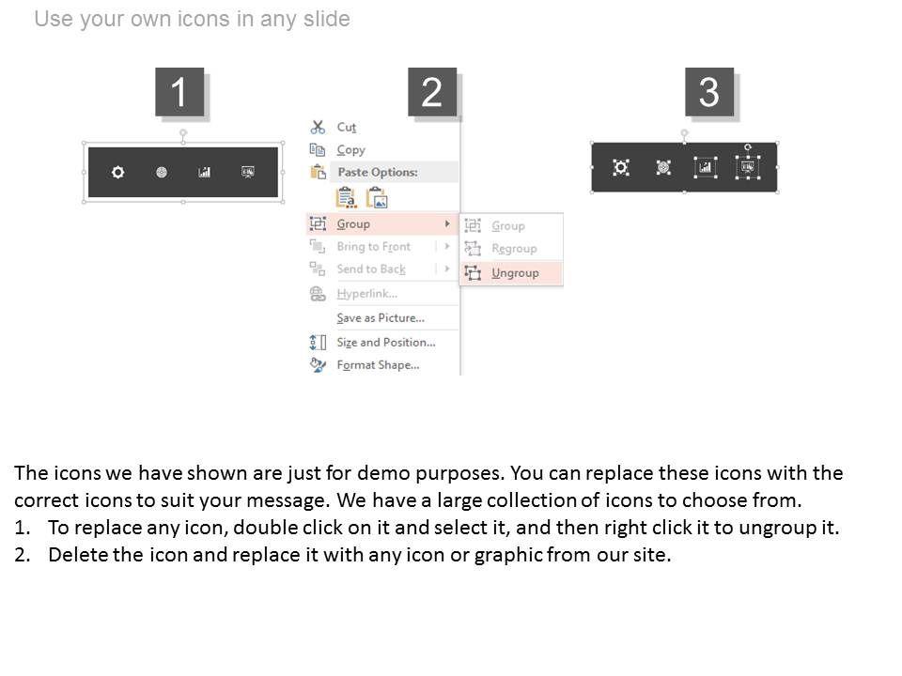902x676 pixels.
Task: Select the ungrouped gear icon in step 3's bar
Action: [x=621, y=167]
